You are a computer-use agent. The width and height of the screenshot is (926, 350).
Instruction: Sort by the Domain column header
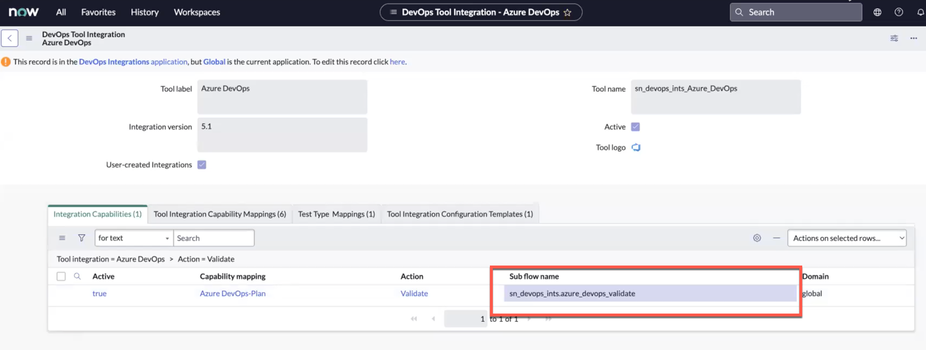point(816,277)
